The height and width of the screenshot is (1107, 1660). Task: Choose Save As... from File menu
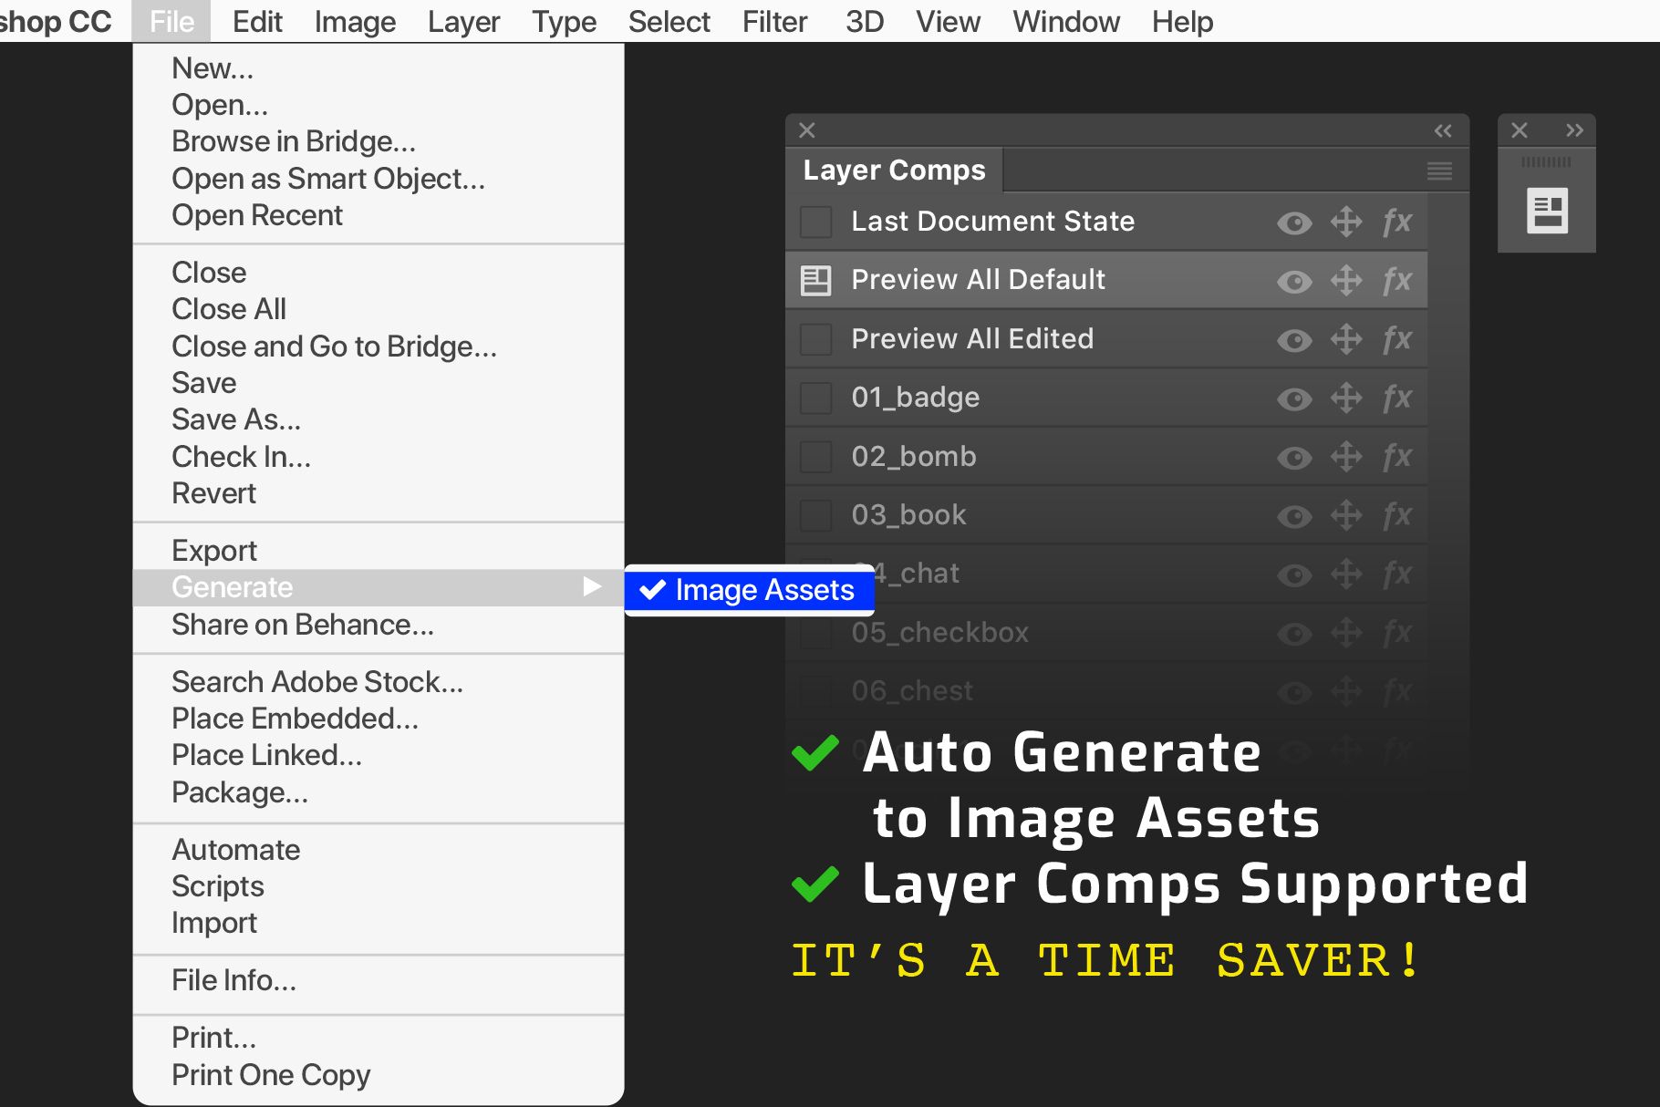[x=379, y=419]
